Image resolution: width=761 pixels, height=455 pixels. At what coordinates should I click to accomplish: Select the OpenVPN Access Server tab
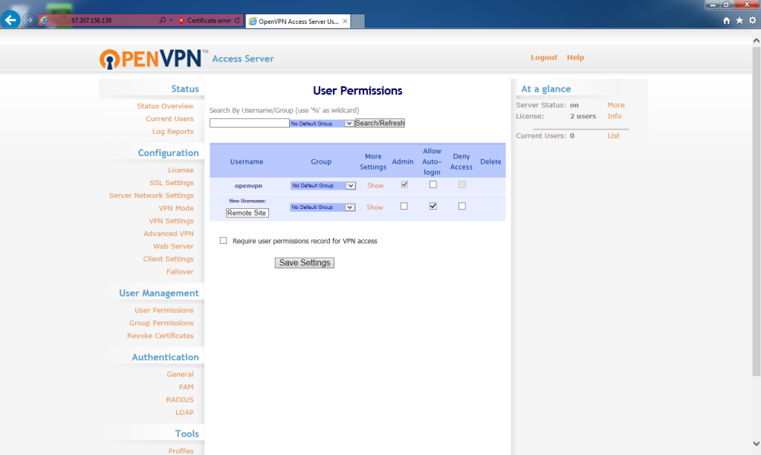pyautogui.click(x=298, y=21)
